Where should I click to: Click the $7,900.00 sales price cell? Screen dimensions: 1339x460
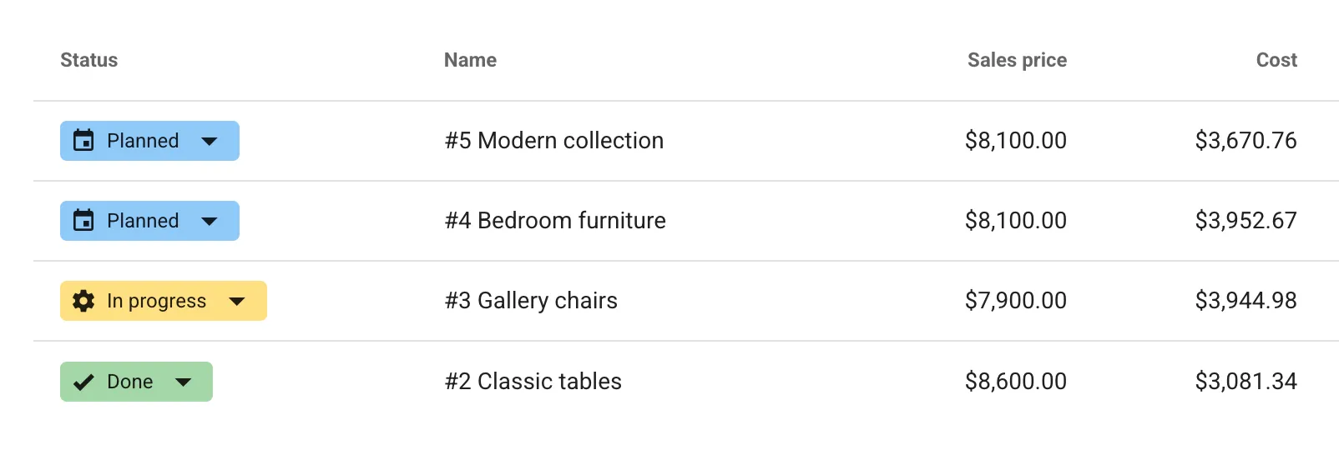pyautogui.click(x=1015, y=301)
